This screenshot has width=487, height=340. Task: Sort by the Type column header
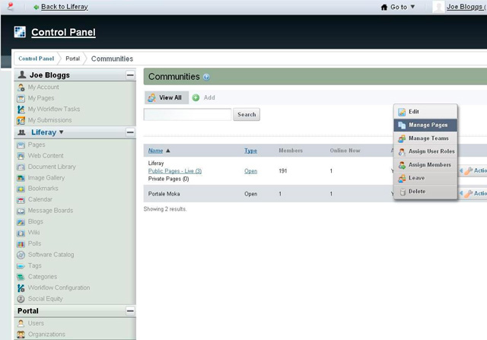tap(250, 151)
